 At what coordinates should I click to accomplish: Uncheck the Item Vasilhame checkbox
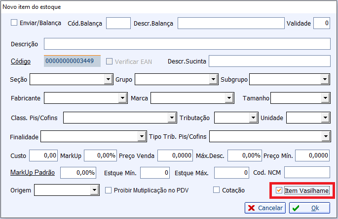tap(279, 190)
